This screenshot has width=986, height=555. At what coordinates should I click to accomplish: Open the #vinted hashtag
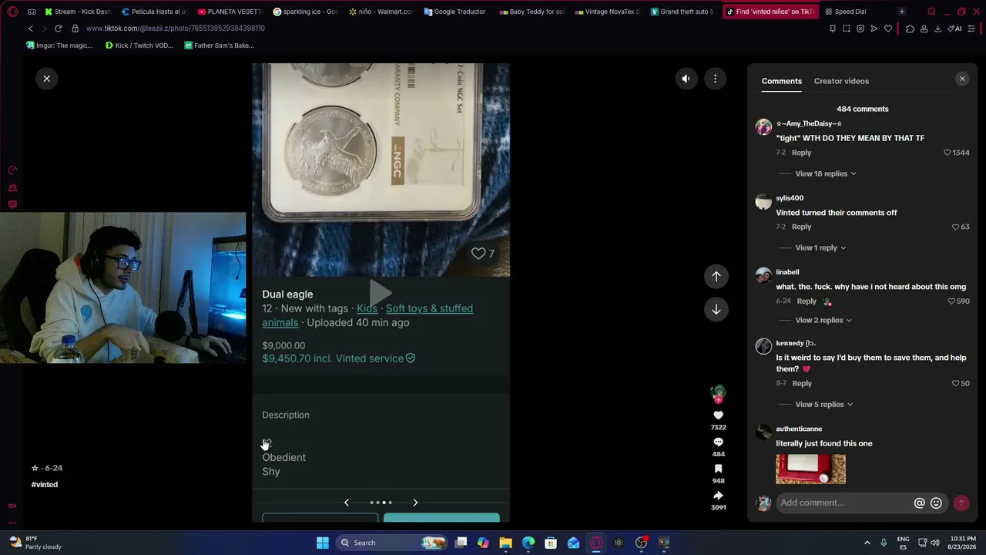(x=45, y=485)
